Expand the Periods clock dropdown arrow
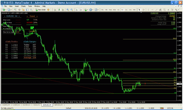 [93, 10]
